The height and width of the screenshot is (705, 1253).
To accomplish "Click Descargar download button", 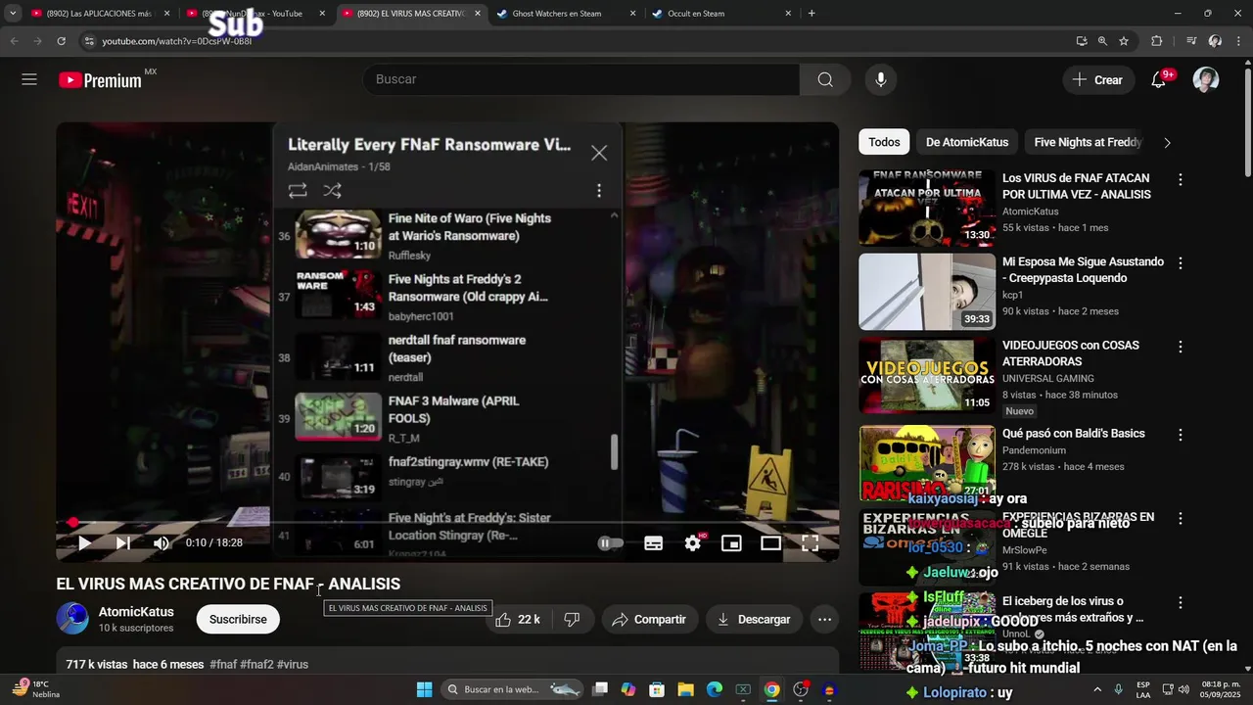I will tap(755, 619).
